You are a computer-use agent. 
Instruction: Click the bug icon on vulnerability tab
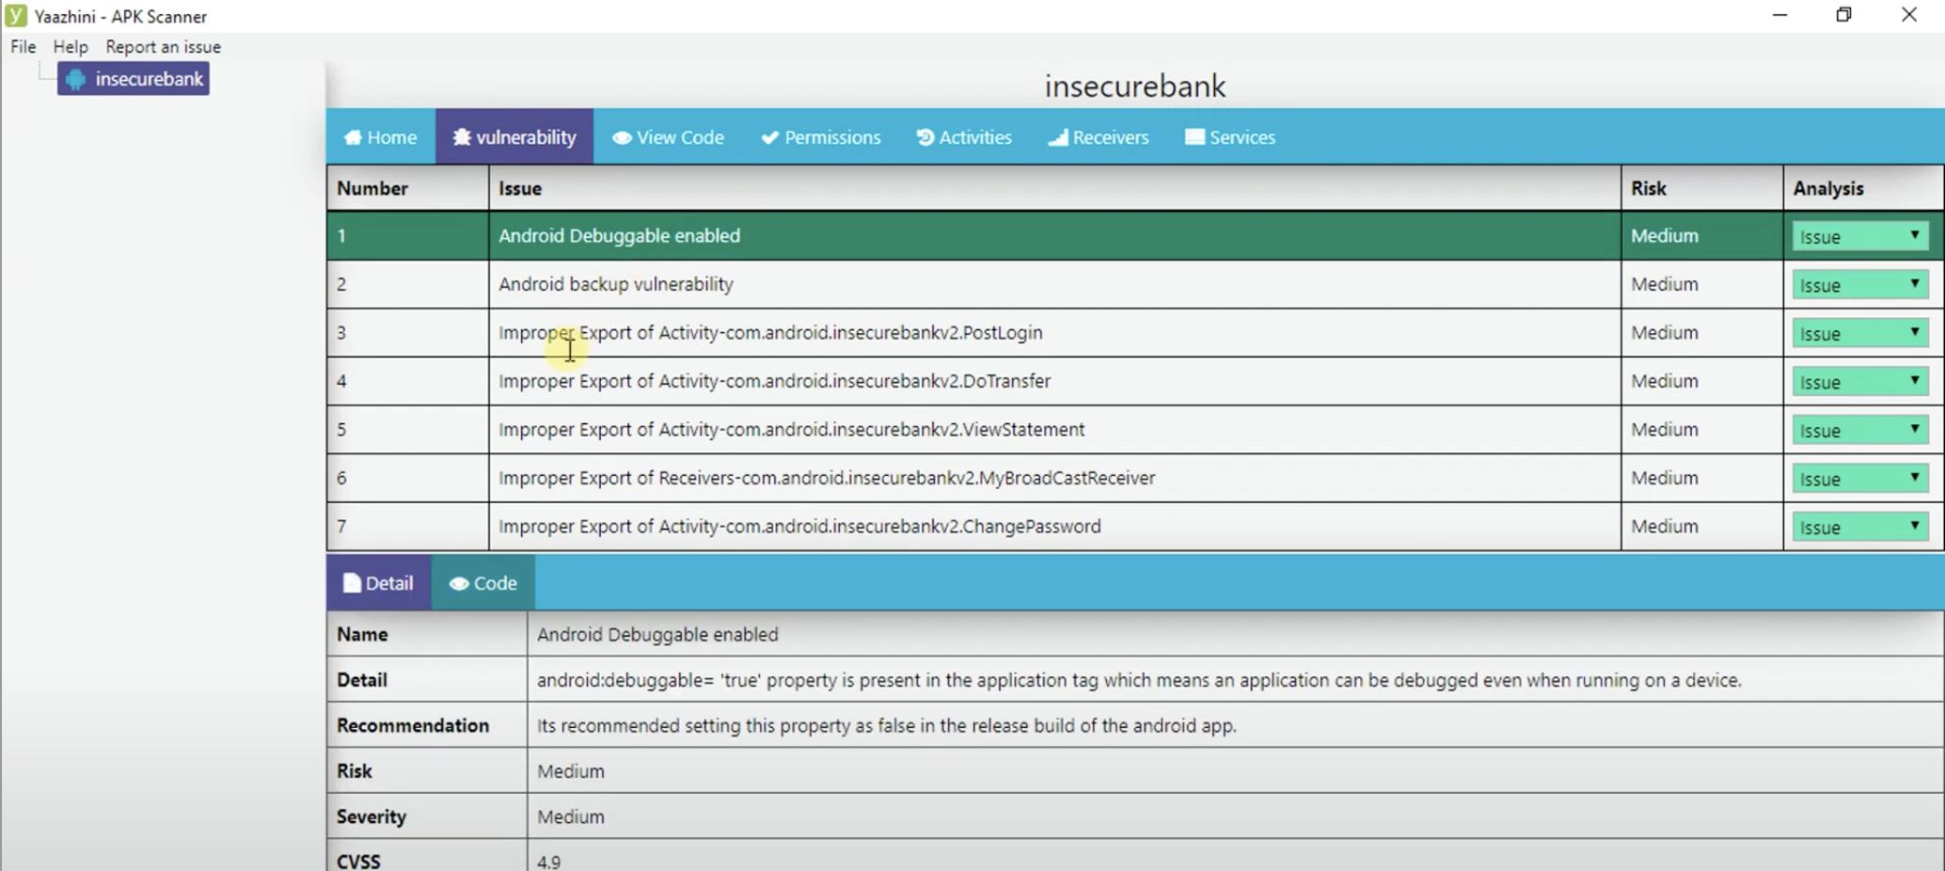point(461,137)
